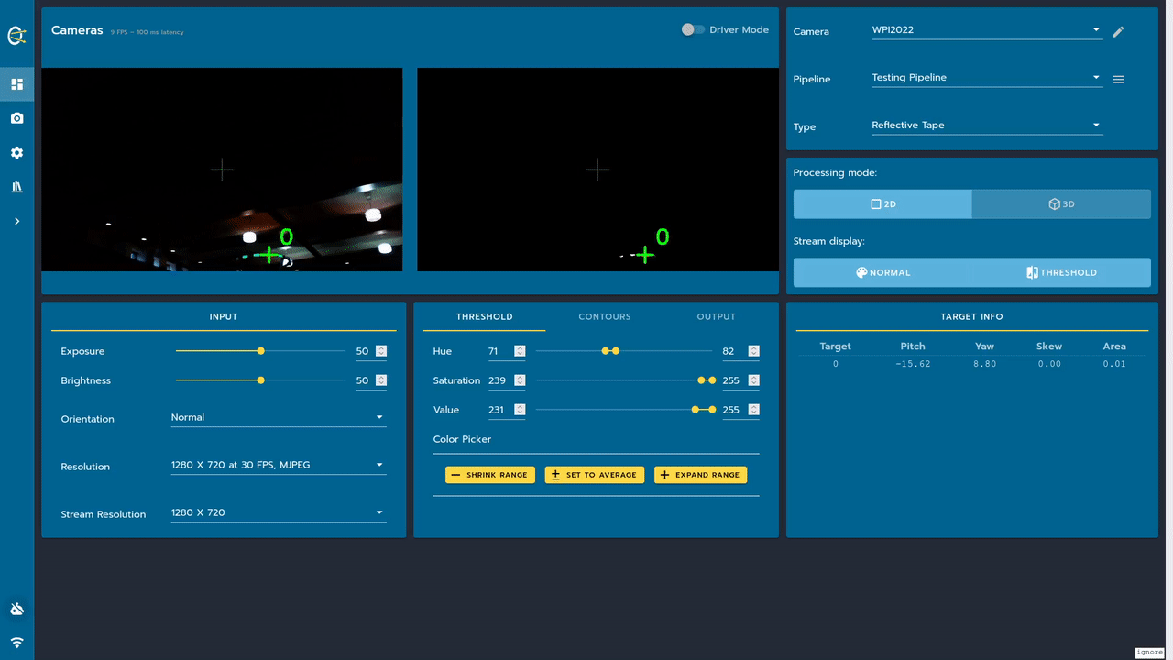1173x660 pixels.
Task: Click the Cameras heading text
Action: coord(77,30)
